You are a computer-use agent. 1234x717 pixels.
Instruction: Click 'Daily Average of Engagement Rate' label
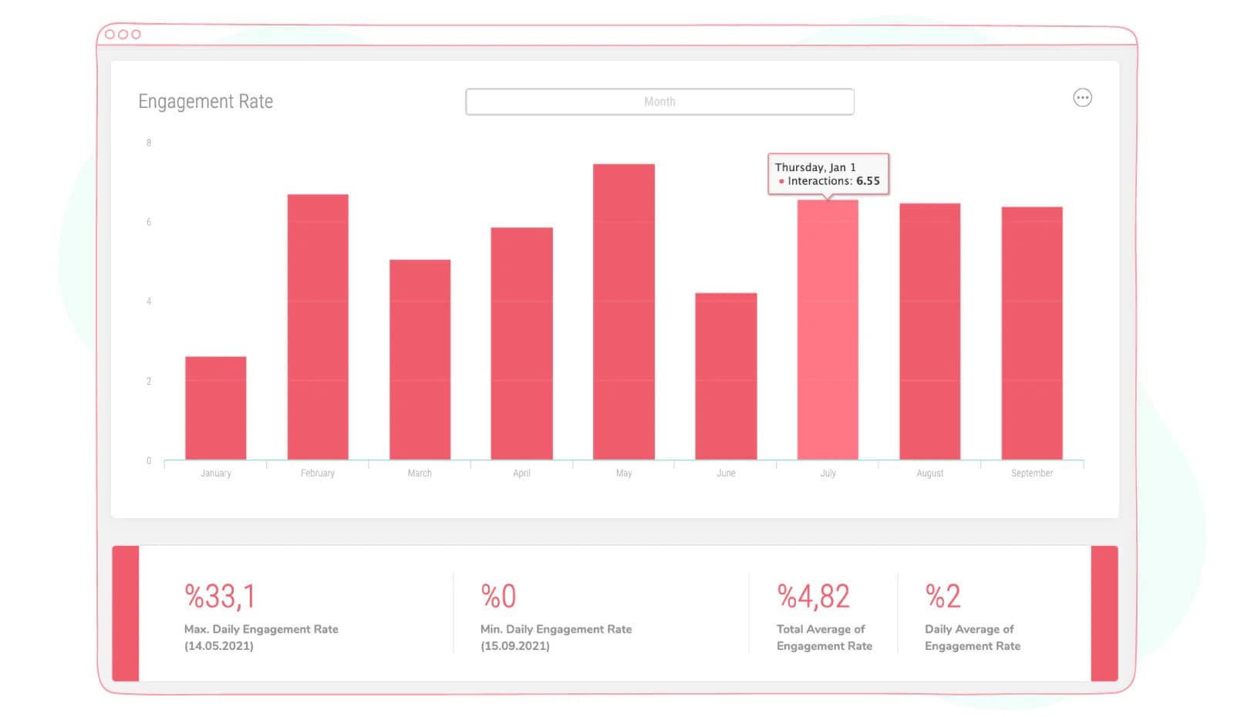tap(973, 638)
